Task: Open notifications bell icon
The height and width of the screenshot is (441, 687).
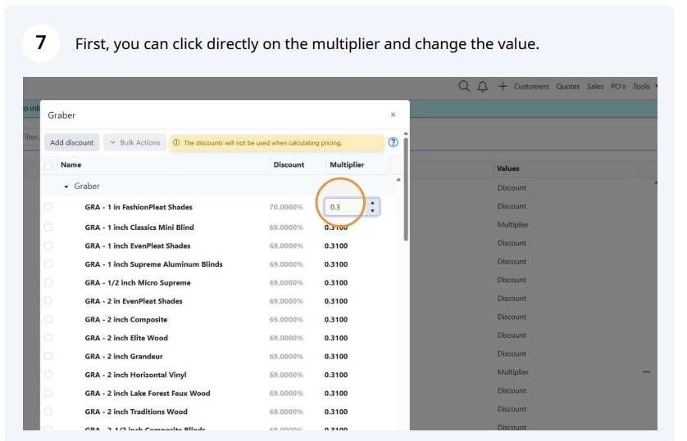Action: tap(482, 87)
